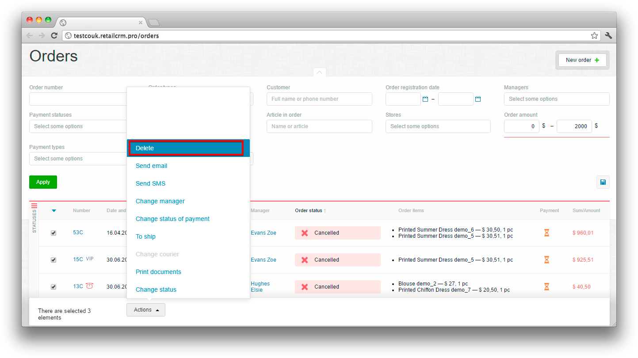The image size is (638, 358).
Task: Click the $ 925,51 amount
Action: [583, 260]
